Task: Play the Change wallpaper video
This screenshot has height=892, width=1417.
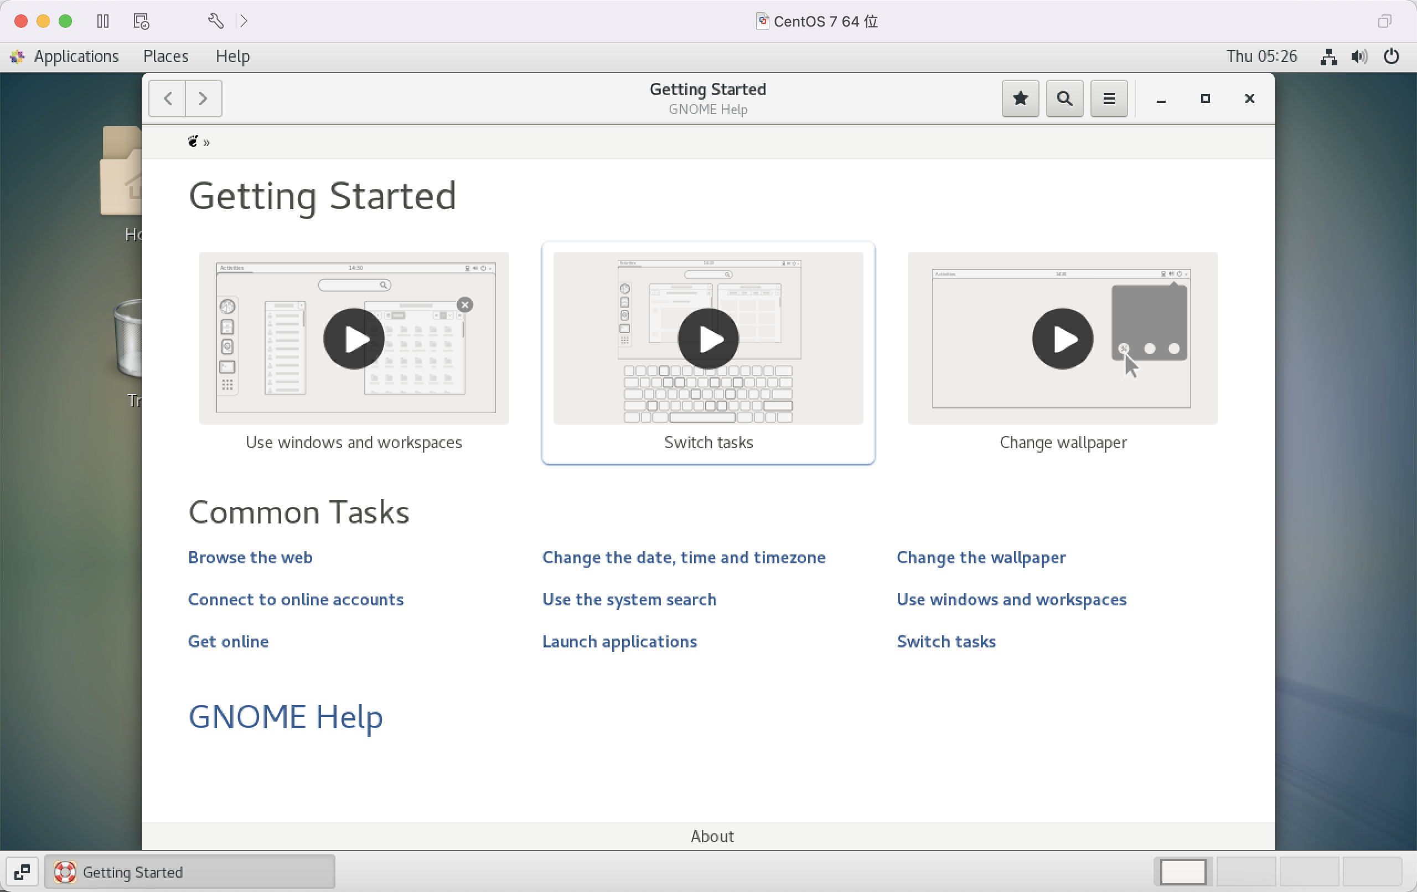Action: click(x=1062, y=338)
